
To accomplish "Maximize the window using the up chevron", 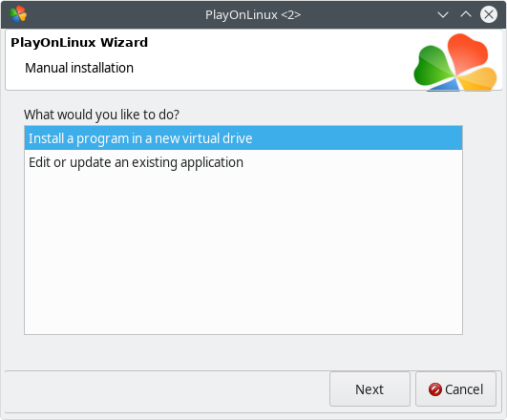I will [466, 14].
